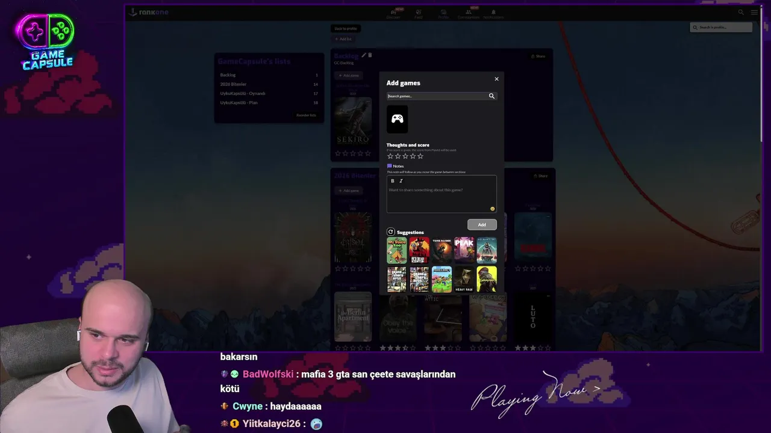The width and height of the screenshot is (771, 433).
Task: Open Notifications bell in navbar
Action: [x=493, y=13]
